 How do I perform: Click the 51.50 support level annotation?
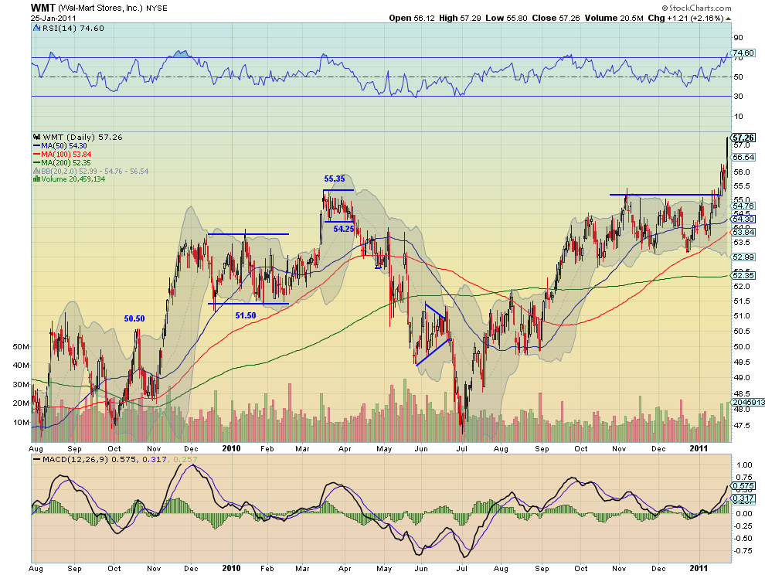coord(246,316)
